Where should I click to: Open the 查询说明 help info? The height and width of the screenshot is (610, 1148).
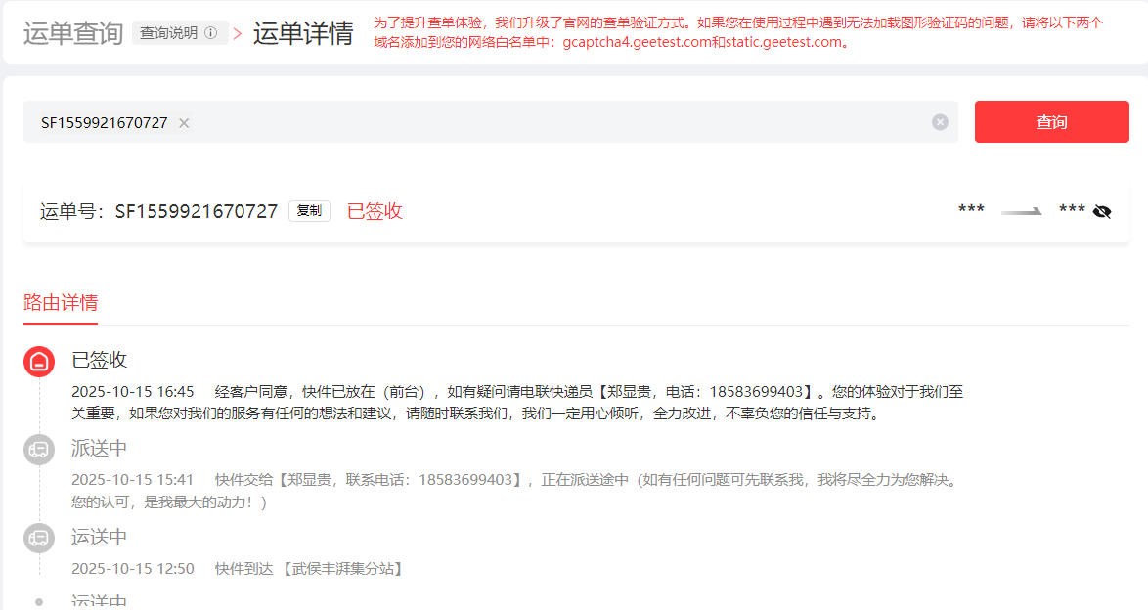point(179,33)
